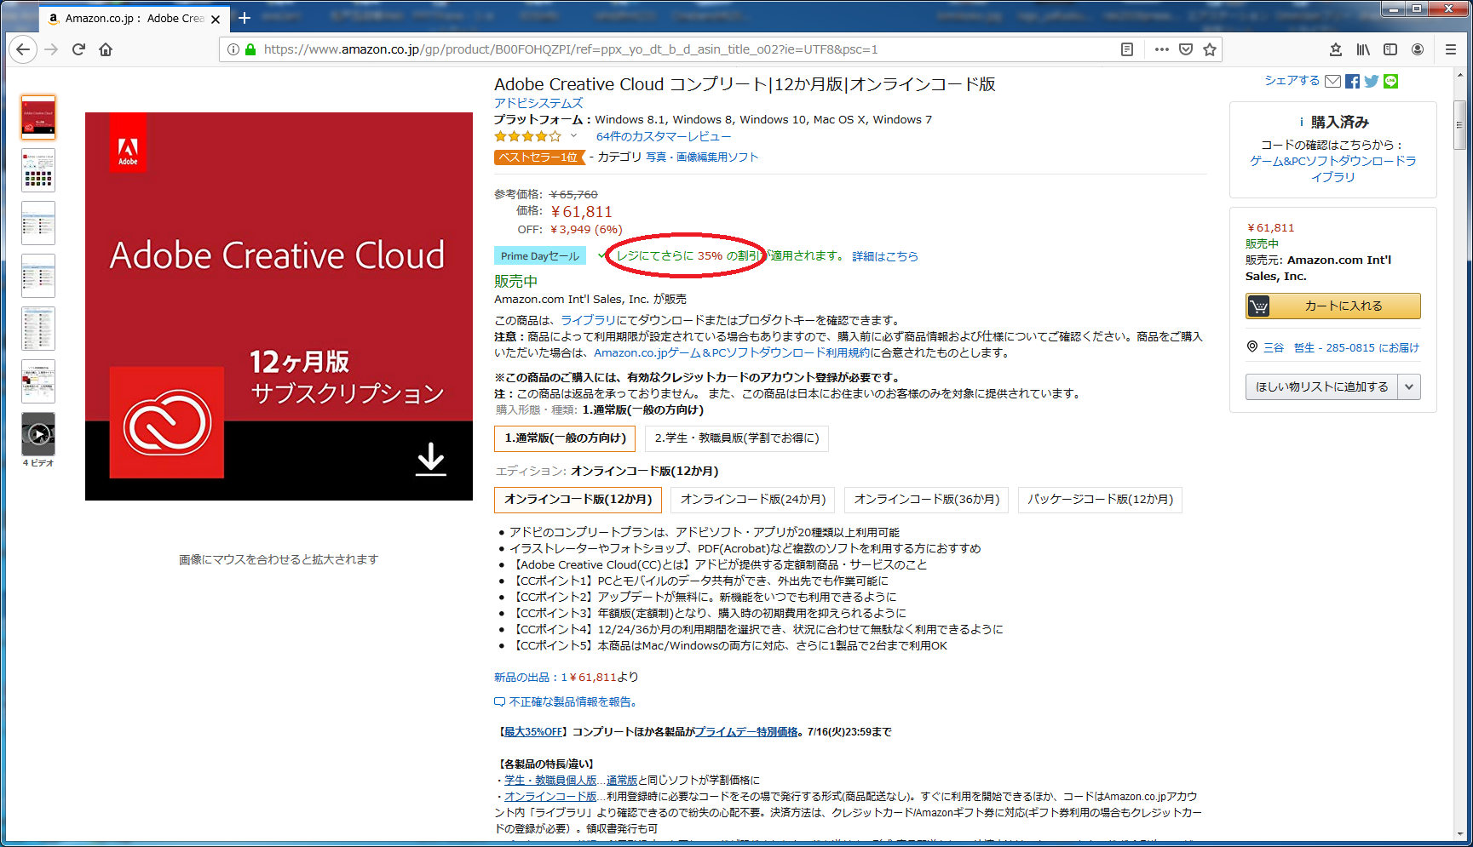Open the Firefox hamburger menu

coord(1451,49)
